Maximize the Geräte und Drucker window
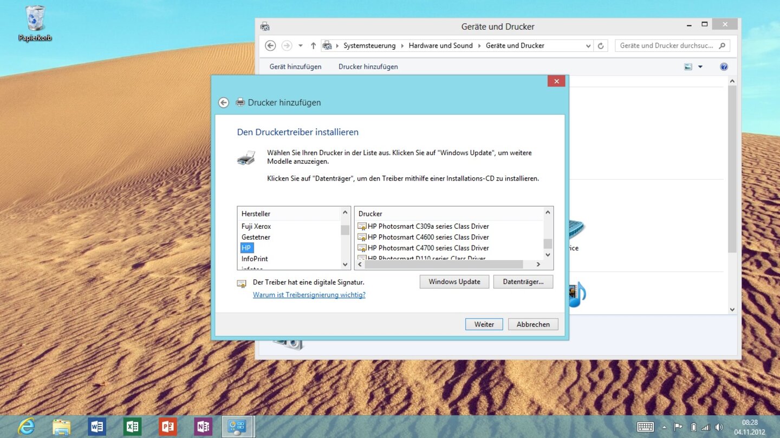Image resolution: width=780 pixels, height=438 pixels. coord(704,24)
